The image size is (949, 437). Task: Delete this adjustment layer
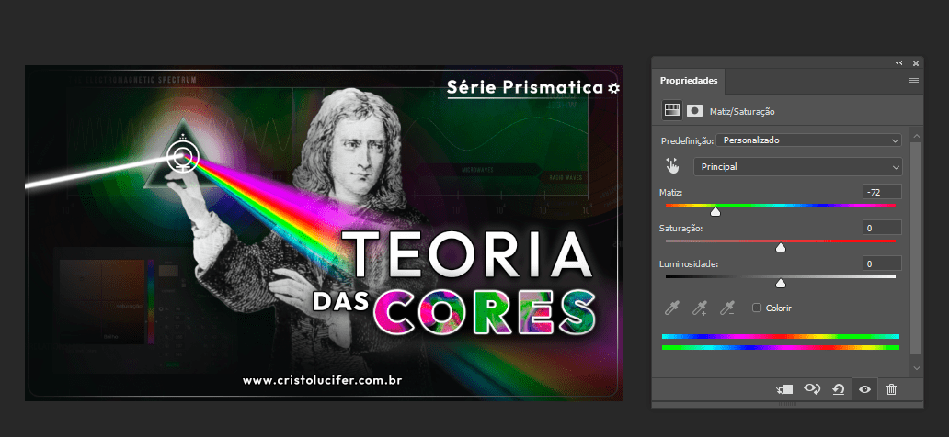point(891,389)
